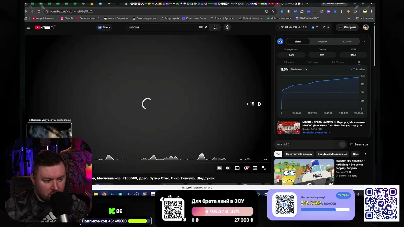Open the YouTube notifications bell
404x227 pixels.
pos(328,27)
